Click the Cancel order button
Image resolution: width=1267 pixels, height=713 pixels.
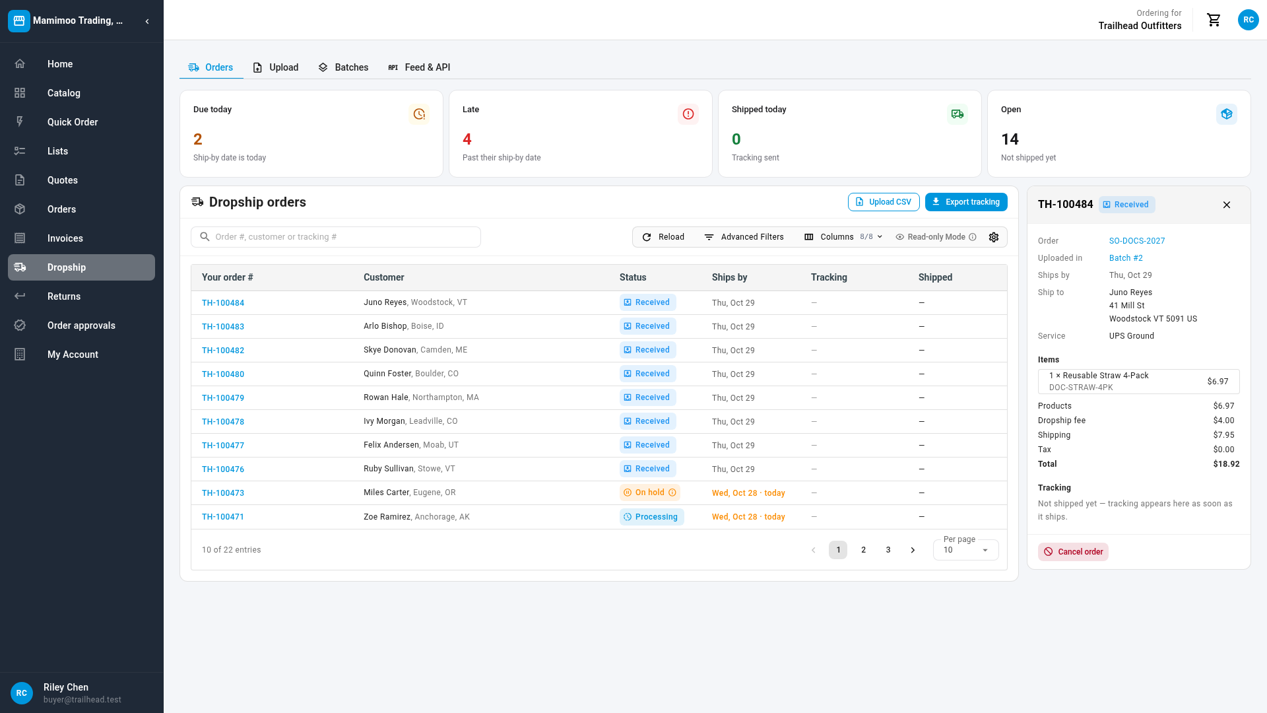1073,552
